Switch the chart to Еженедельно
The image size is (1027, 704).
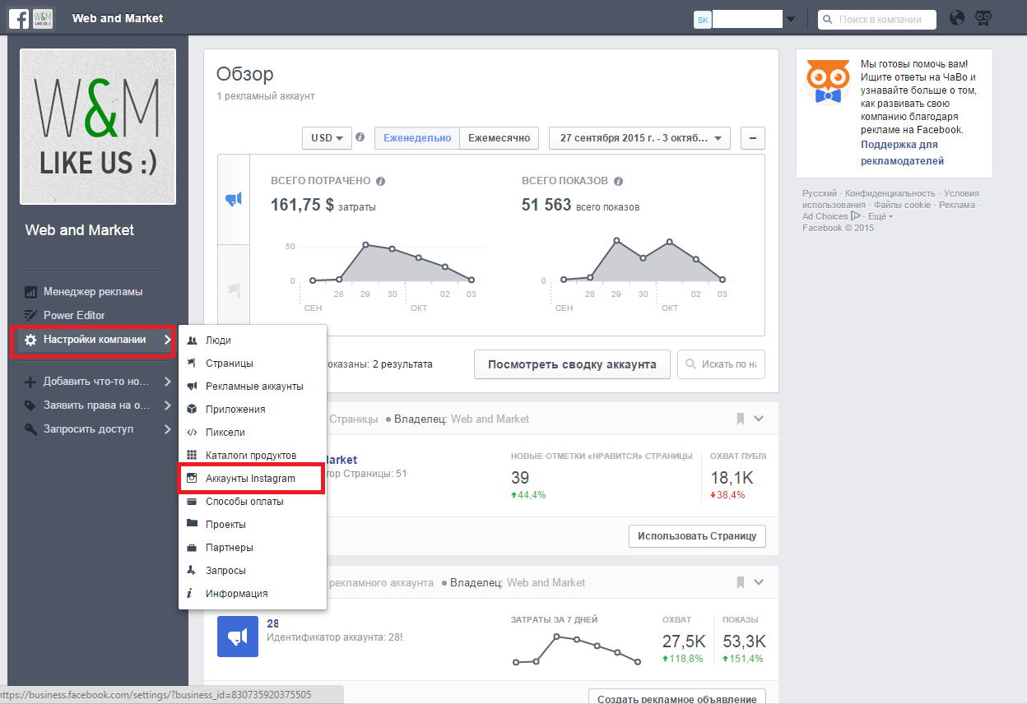pos(417,138)
